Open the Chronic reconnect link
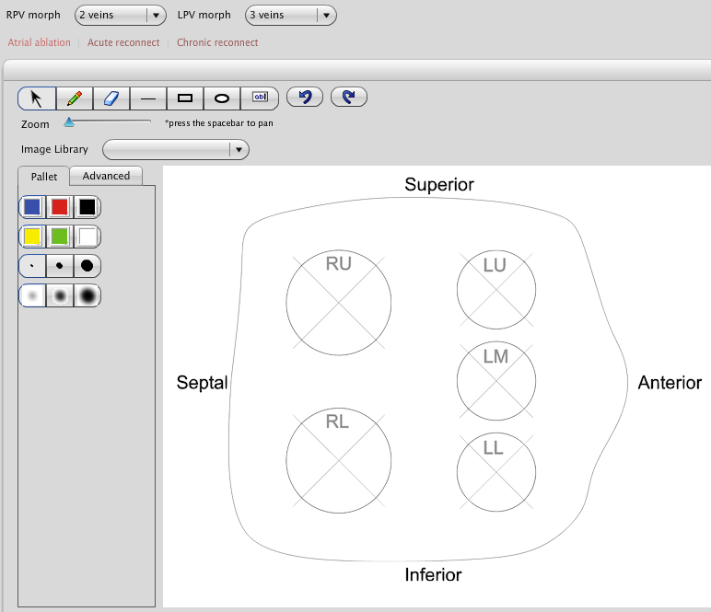The width and height of the screenshot is (711, 612). point(217,42)
